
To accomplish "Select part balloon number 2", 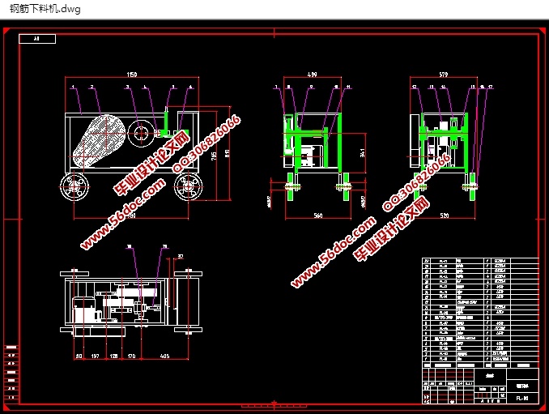I will [91, 87].
